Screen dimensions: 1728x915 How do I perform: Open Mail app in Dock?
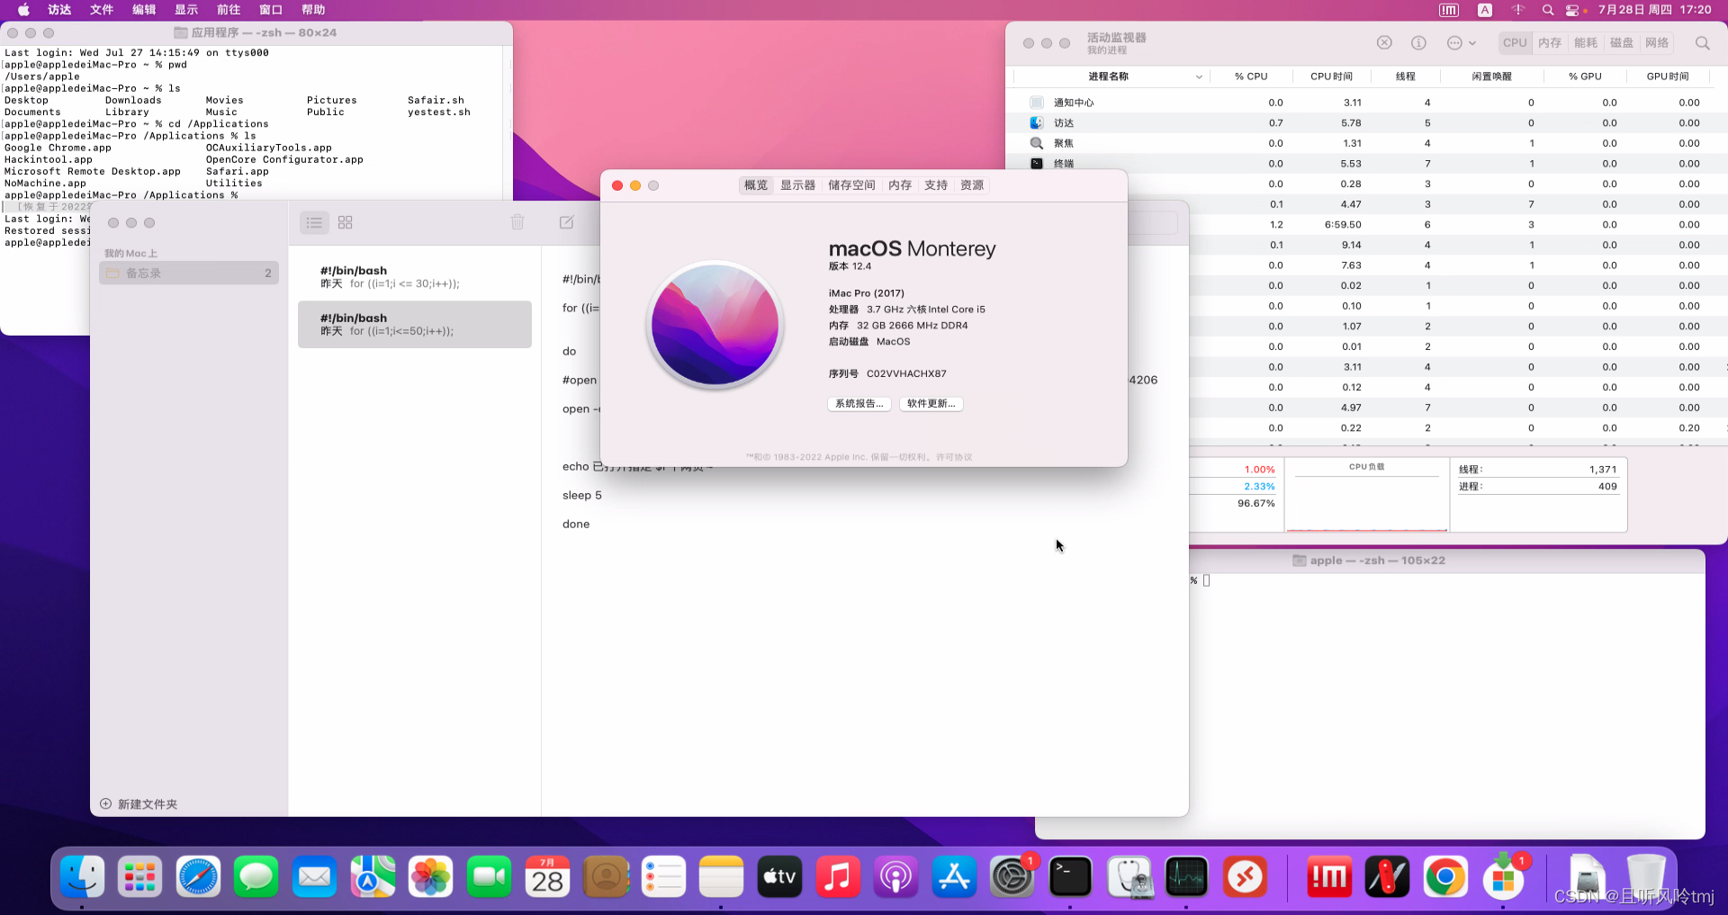pyautogui.click(x=315, y=876)
